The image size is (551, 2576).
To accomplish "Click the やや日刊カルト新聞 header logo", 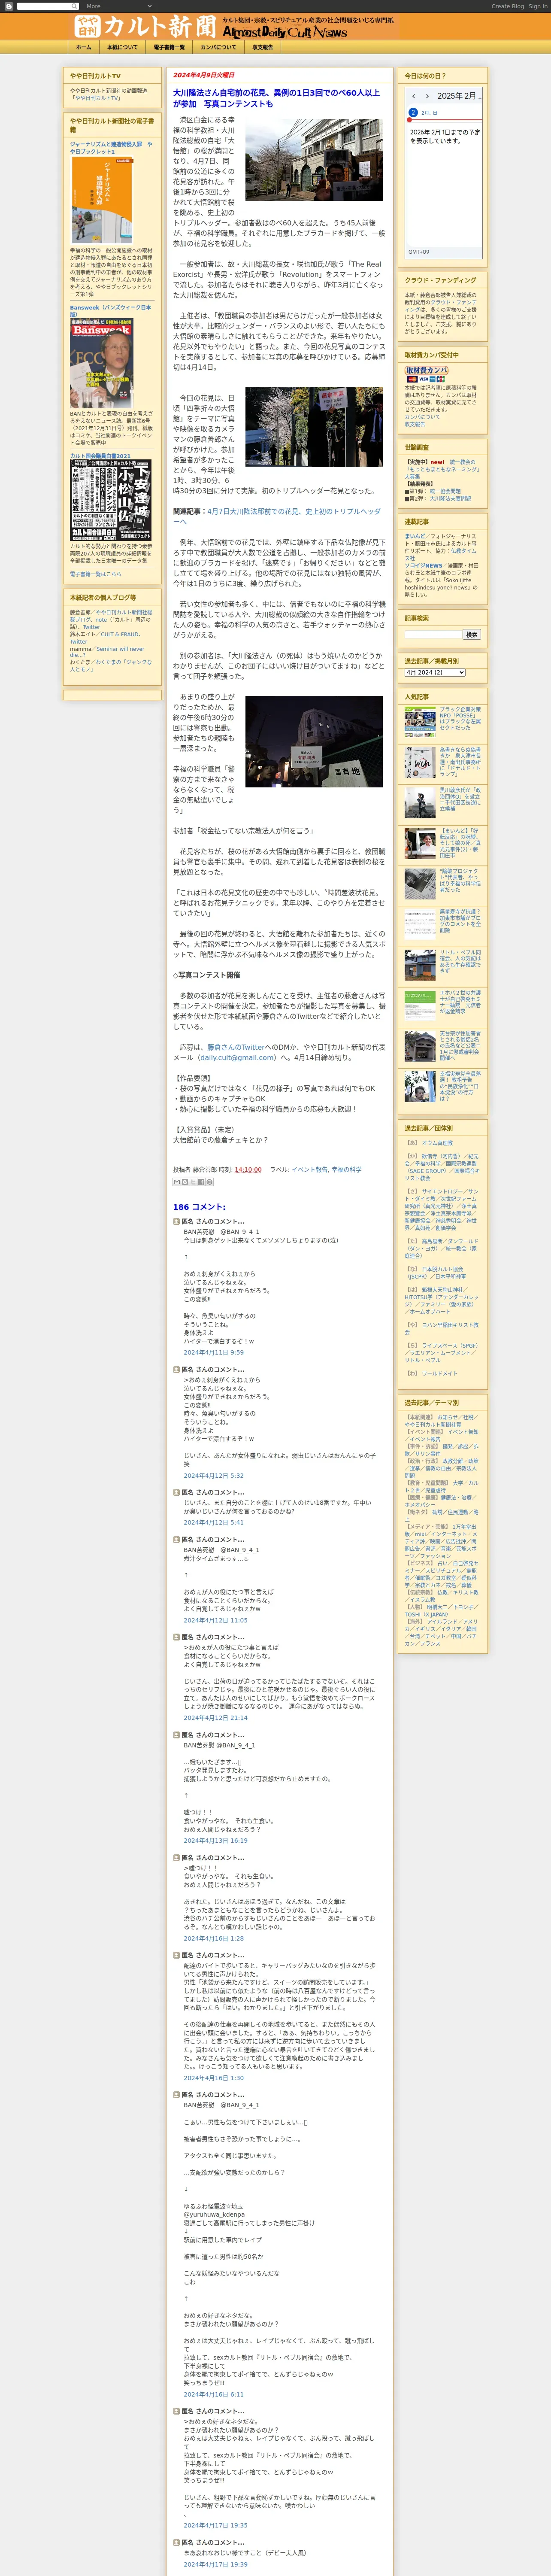I will pos(233,26).
